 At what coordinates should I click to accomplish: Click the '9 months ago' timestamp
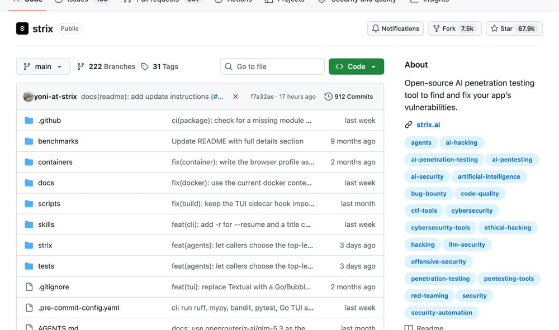coord(353,141)
